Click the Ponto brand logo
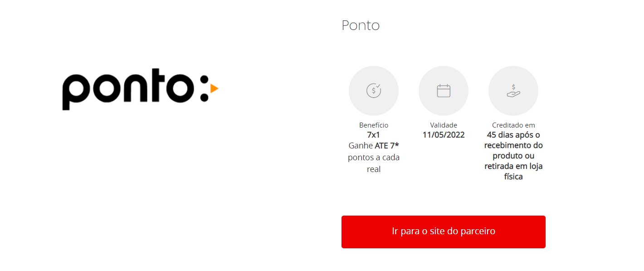Screen dimensions: 644x271 click(x=140, y=89)
